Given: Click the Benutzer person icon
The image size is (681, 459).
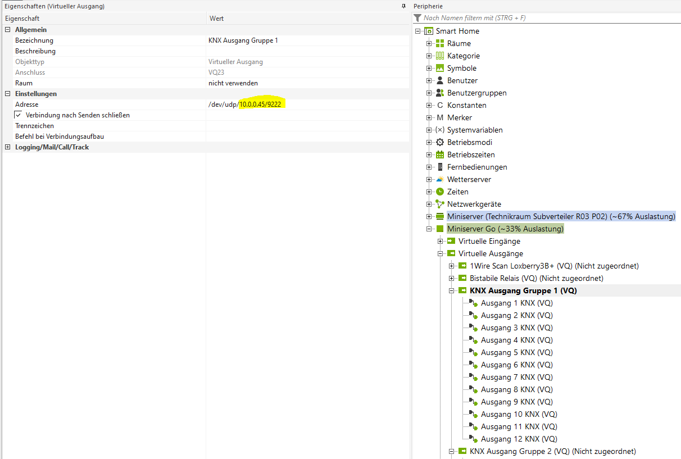Looking at the screenshot, I should pyautogui.click(x=440, y=80).
